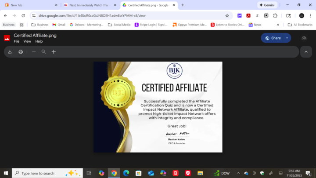Show hidden system tray icons
Viewport: 316px width, 178px height.
pyautogui.click(x=238, y=173)
